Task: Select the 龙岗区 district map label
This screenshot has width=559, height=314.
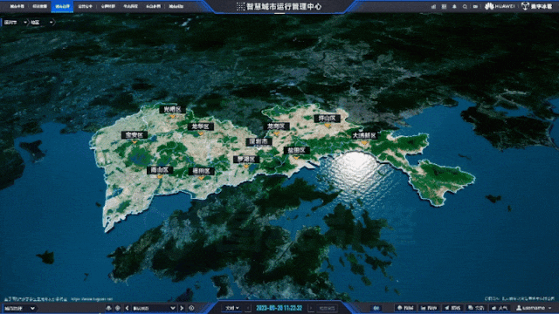Action: click(277, 126)
